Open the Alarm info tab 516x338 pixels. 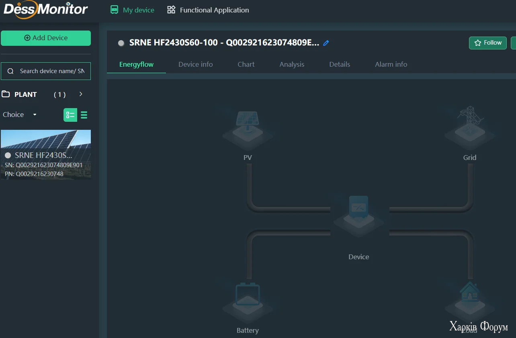click(x=391, y=64)
